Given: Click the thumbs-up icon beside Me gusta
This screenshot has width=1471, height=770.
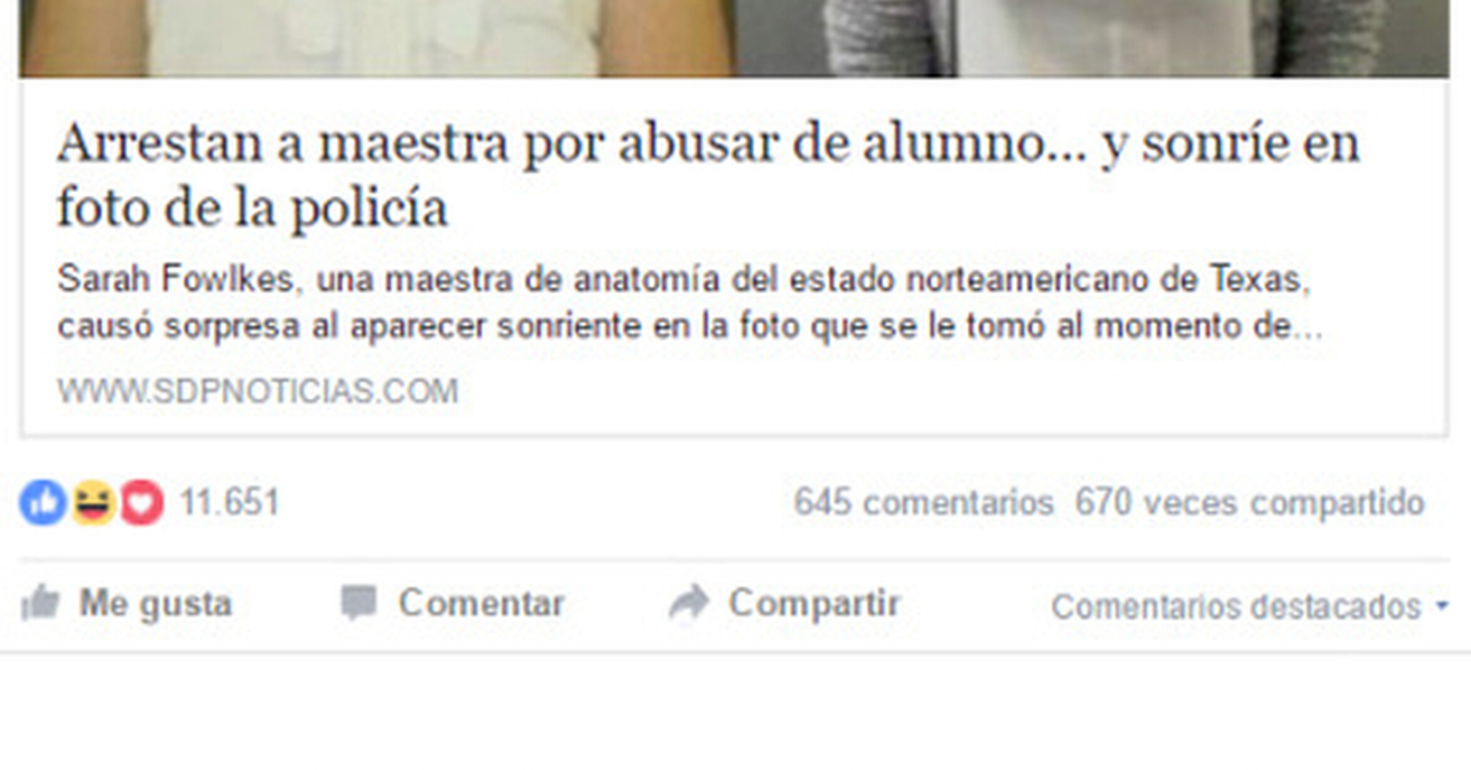Looking at the screenshot, I should click(x=40, y=603).
